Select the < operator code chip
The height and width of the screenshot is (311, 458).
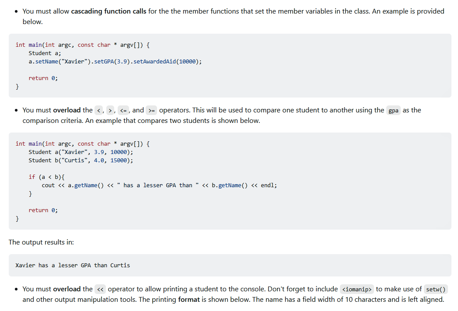coord(99,110)
